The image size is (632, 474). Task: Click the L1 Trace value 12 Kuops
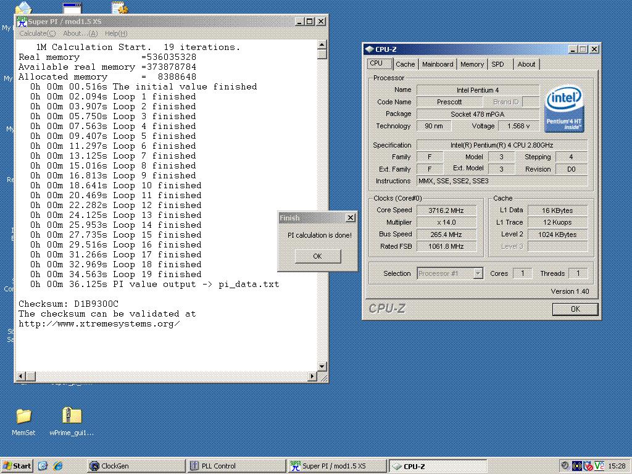pos(557,222)
